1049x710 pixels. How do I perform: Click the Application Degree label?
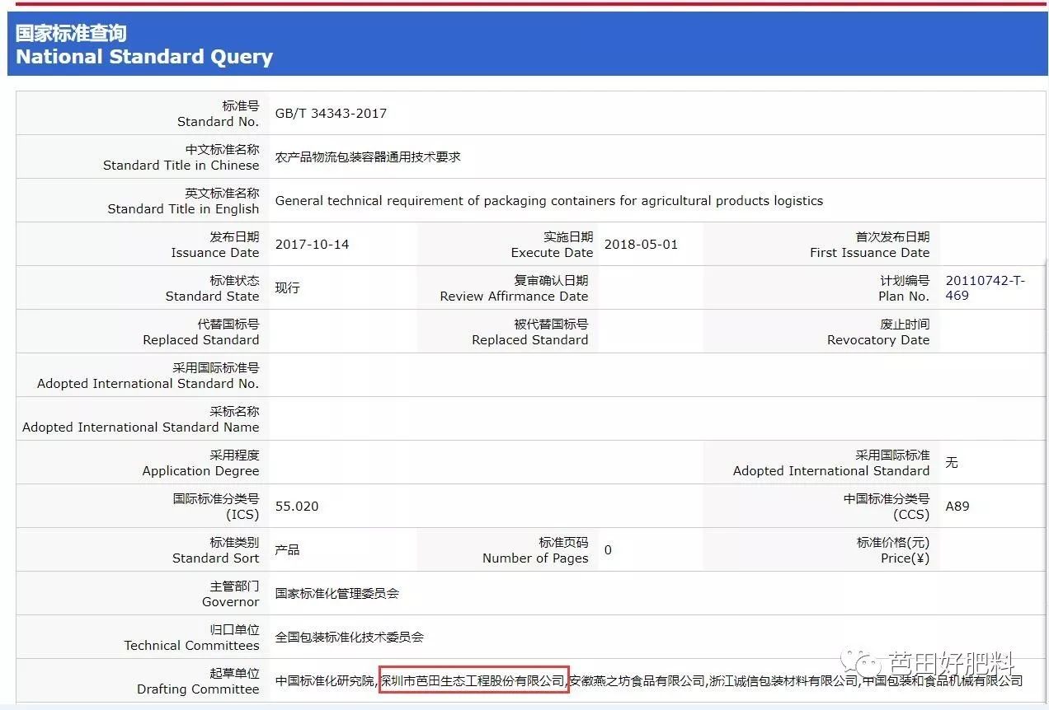[200, 463]
